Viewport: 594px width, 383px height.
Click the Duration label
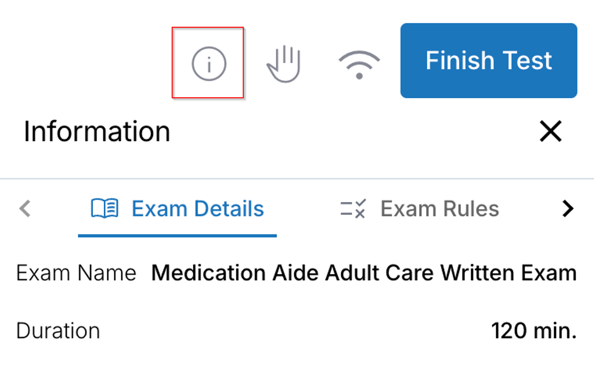click(x=58, y=331)
